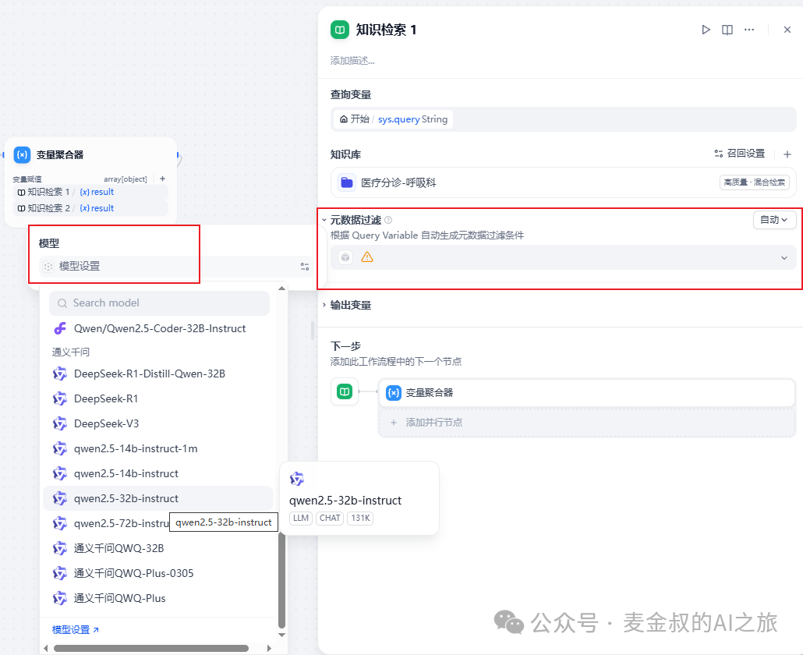The image size is (803, 655).
Task: Open the more options ellipsis menu
Action: tap(749, 30)
